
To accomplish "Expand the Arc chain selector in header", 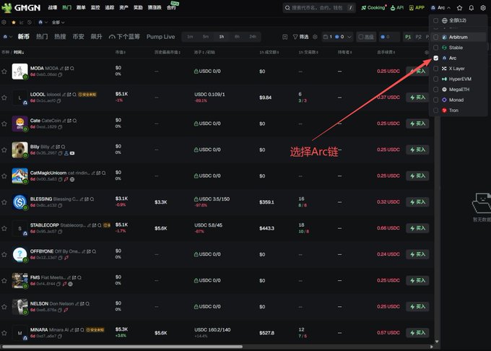I will point(440,7).
